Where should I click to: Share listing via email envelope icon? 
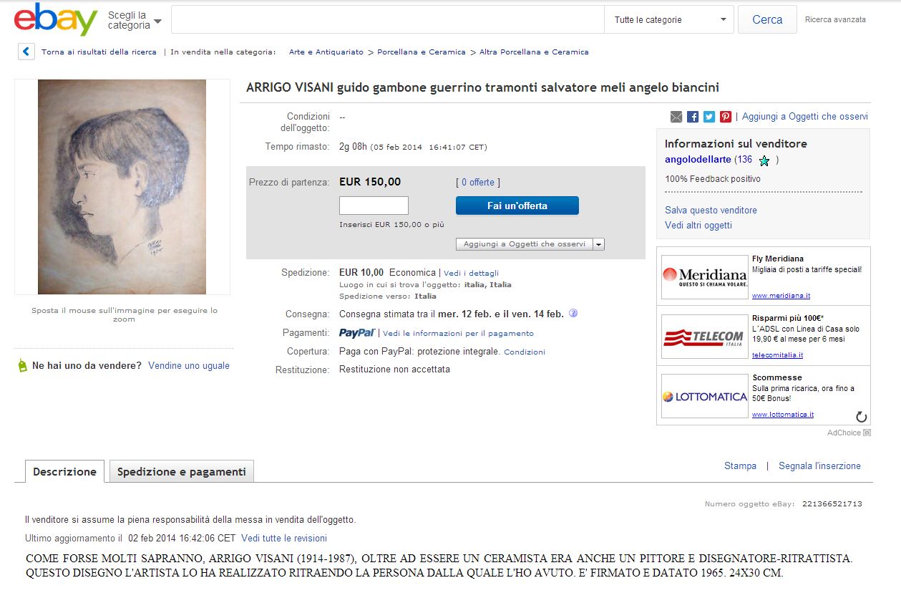pos(676,117)
